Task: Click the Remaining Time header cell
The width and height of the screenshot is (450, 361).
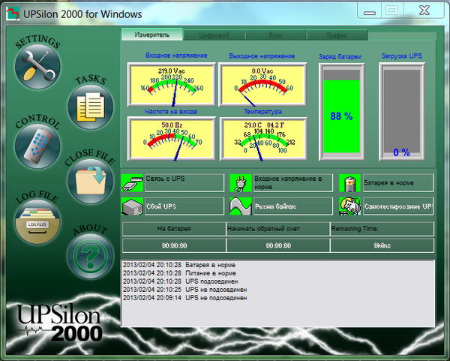Action: tap(382, 229)
